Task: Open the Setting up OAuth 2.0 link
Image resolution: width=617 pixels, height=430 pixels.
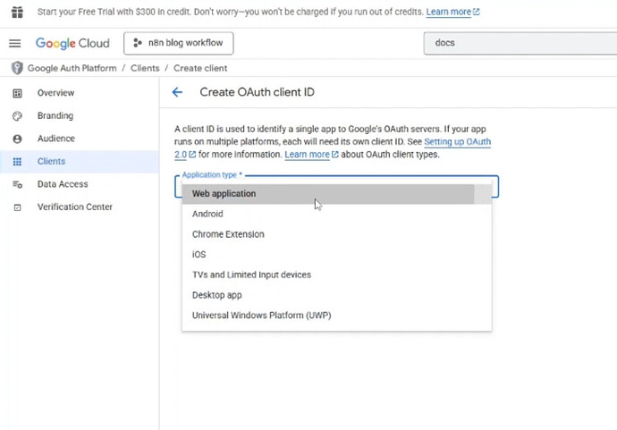Action: (x=457, y=142)
